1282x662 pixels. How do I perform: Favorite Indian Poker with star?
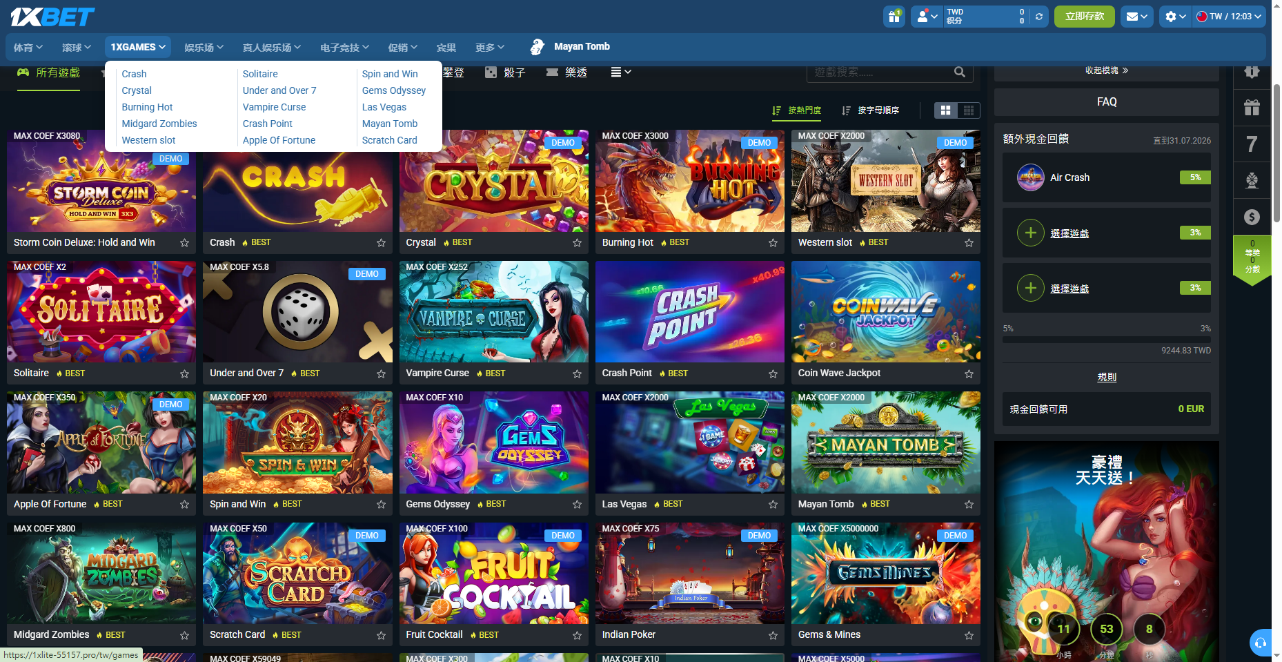(773, 635)
